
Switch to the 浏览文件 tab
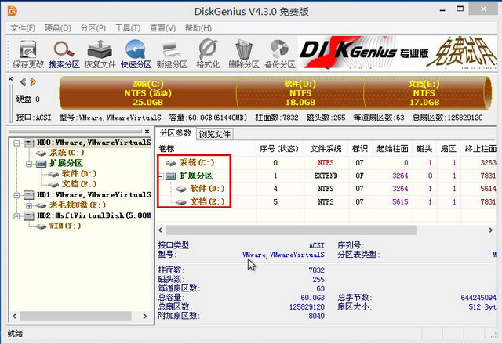click(x=214, y=134)
